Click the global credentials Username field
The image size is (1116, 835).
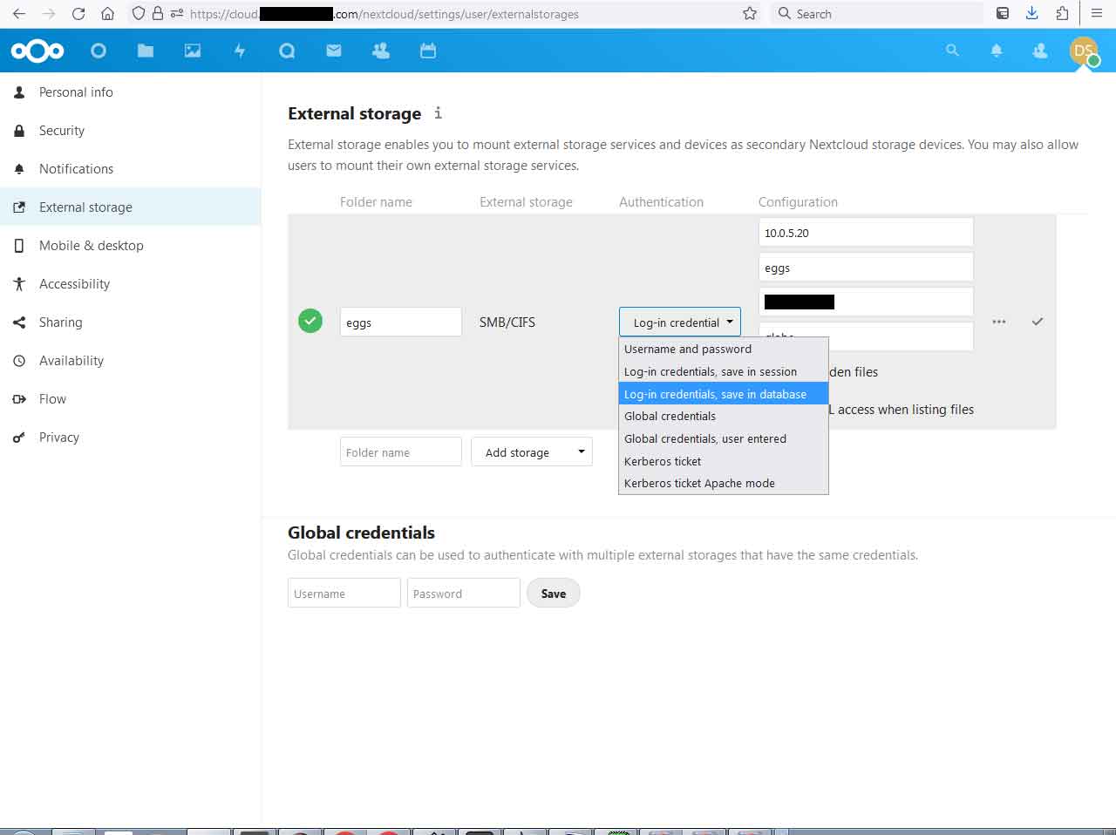(344, 594)
